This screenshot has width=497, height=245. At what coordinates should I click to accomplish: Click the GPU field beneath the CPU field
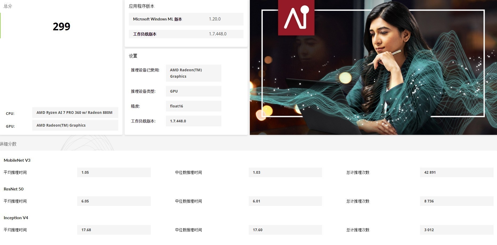coord(75,125)
